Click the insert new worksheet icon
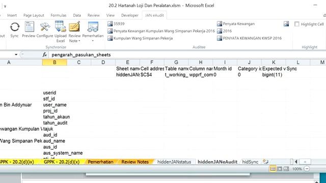This screenshot has height=183, width=326. point(265,162)
